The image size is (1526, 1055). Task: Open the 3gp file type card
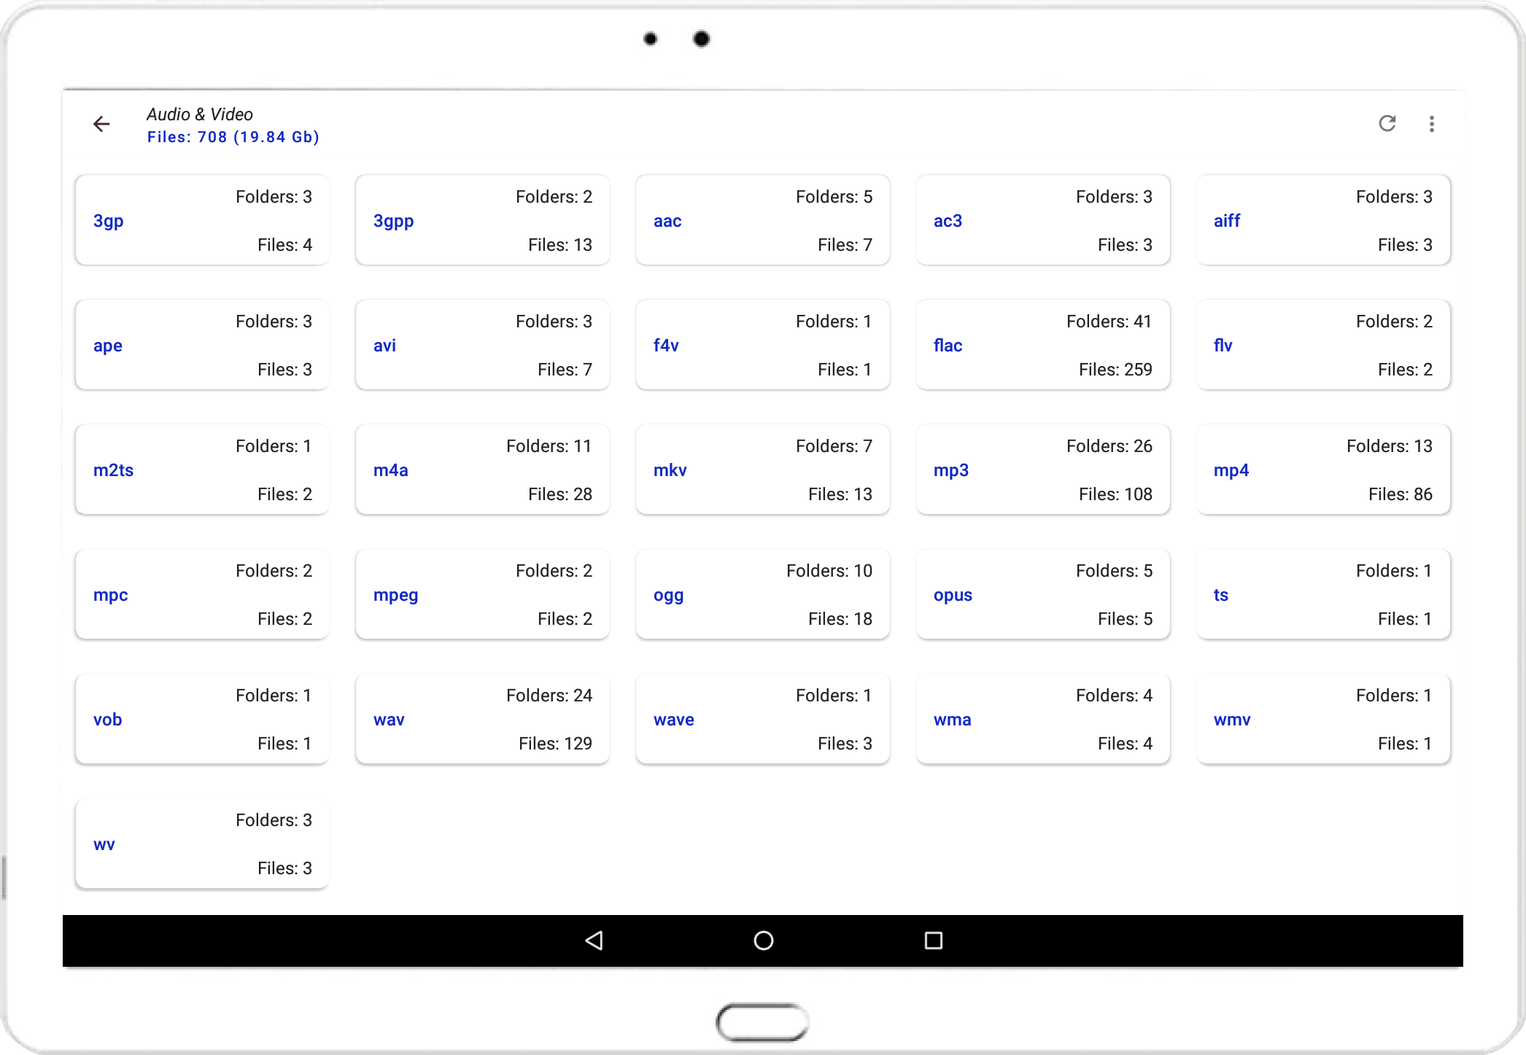coord(202,220)
